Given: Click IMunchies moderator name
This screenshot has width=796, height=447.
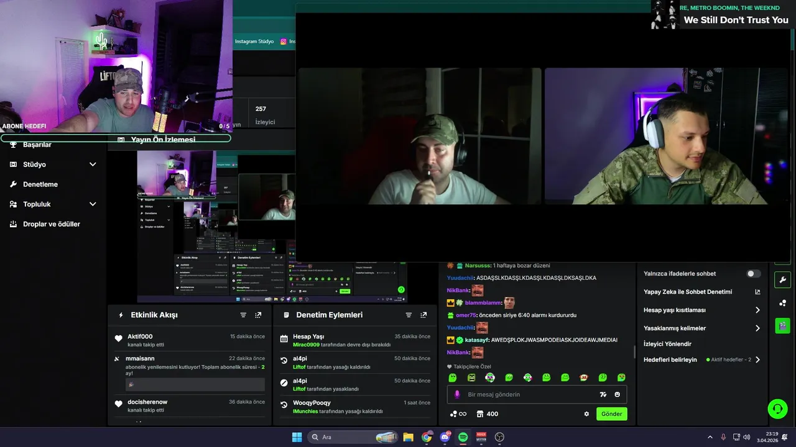Looking at the screenshot, I should pyautogui.click(x=306, y=411).
